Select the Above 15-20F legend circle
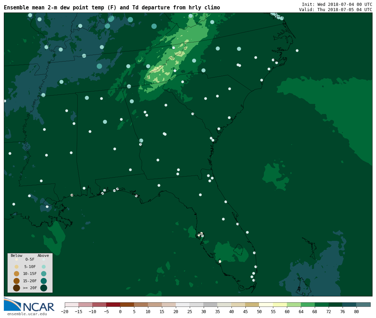This screenshot has width=376, height=318. (x=44, y=281)
